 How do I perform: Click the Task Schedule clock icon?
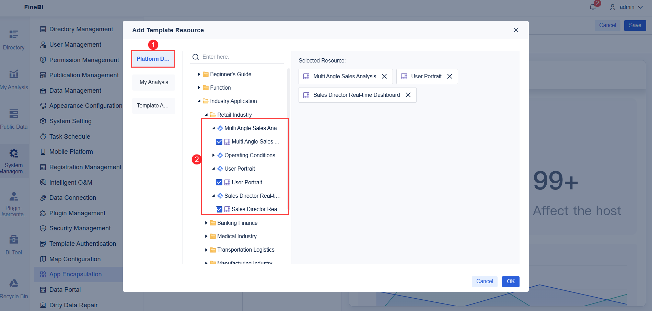click(43, 137)
